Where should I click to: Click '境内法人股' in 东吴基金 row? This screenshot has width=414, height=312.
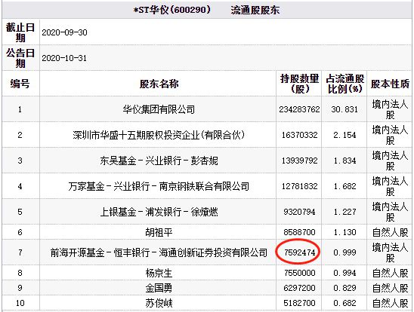(x=390, y=161)
